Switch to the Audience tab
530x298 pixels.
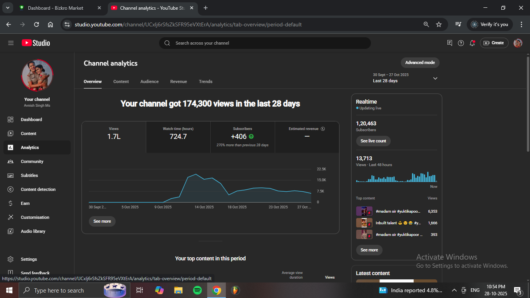point(149,81)
